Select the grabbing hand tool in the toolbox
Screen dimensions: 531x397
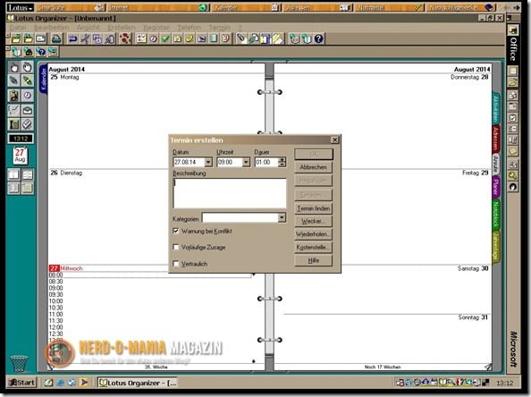(28, 67)
